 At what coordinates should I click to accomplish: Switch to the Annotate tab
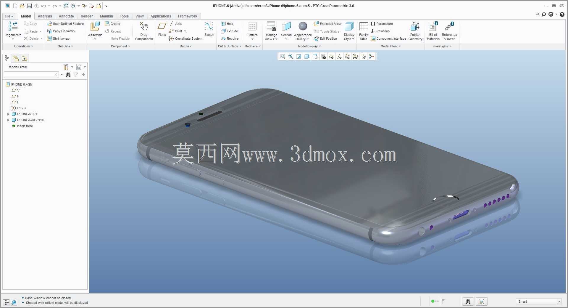coord(66,16)
